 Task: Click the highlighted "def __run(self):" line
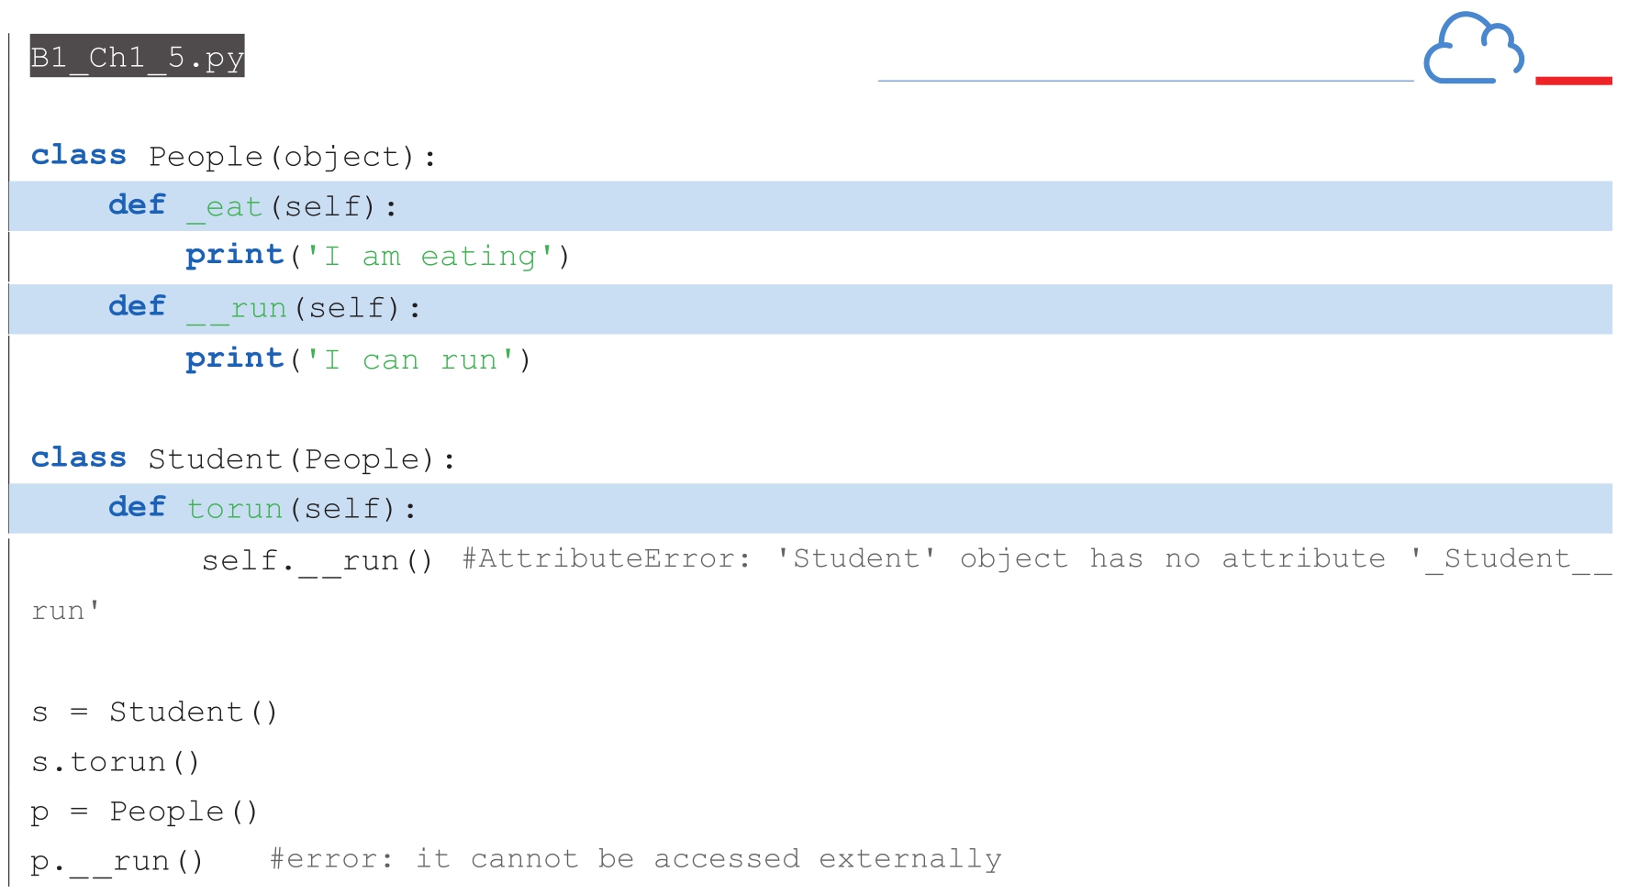click(264, 308)
